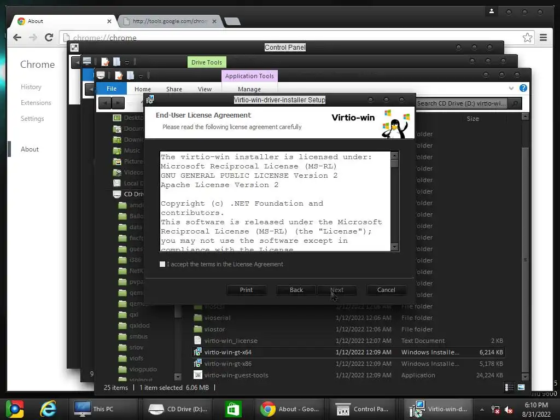Screen dimensions: 560x420
Task: Open the Home ribbon tab
Action: (x=143, y=89)
